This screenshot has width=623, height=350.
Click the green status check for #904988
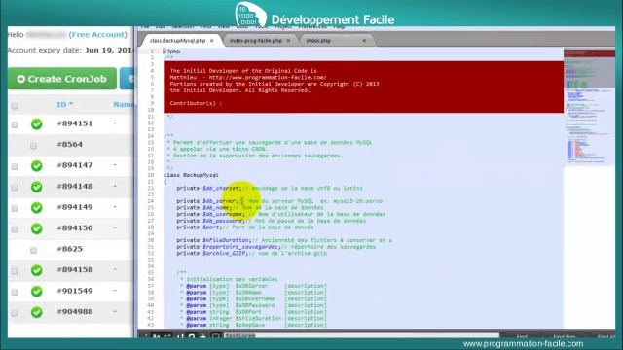37,312
